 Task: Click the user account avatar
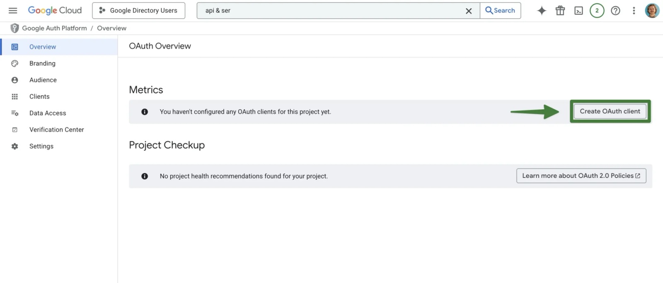(x=652, y=11)
